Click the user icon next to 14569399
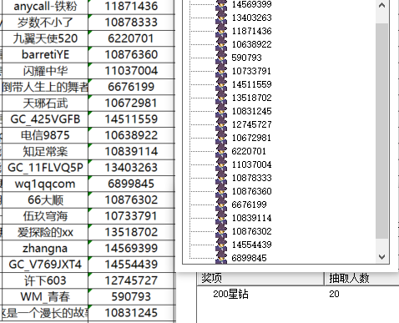399x323 pixels. click(221, 4)
